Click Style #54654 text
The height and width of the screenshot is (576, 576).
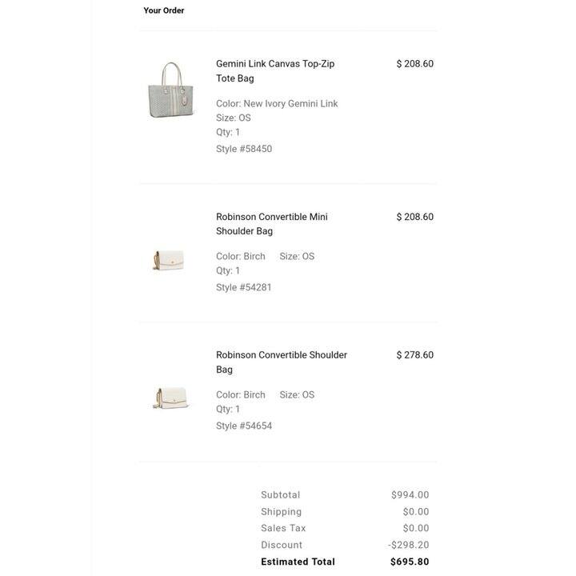(x=244, y=426)
